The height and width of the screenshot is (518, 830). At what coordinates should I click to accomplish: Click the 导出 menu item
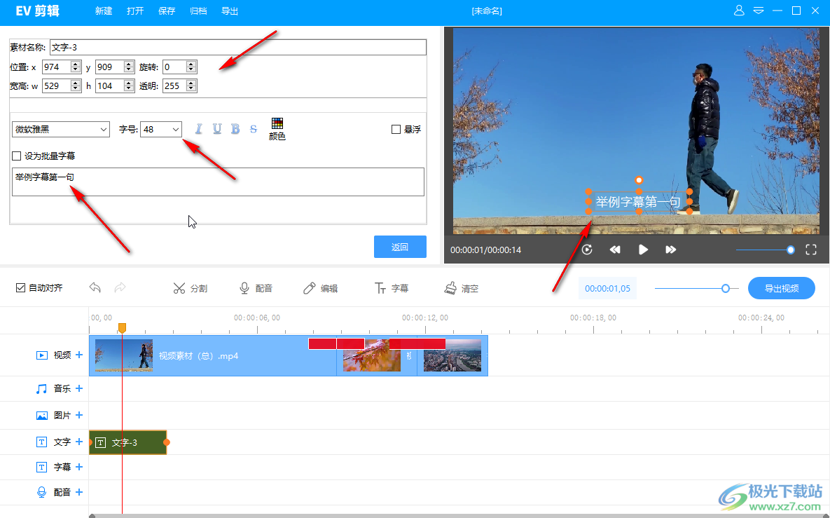pyautogui.click(x=230, y=11)
